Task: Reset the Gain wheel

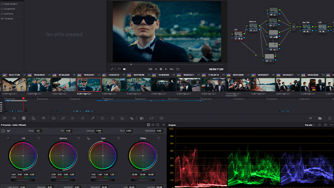Action: (x=119, y=138)
